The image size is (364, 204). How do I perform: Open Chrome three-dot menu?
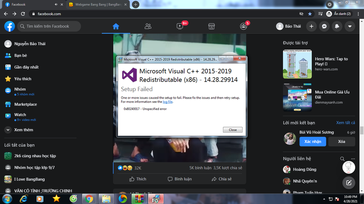click(358, 14)
